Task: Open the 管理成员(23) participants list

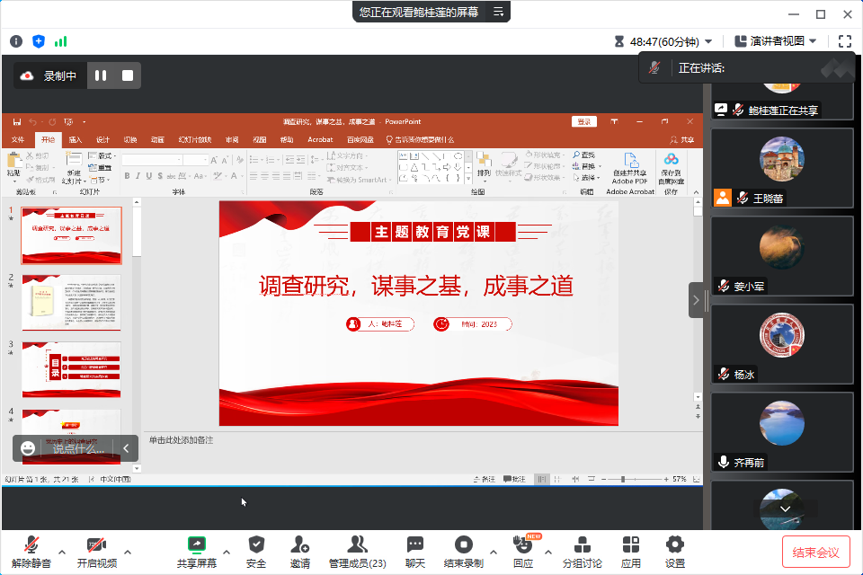Action: point(357,544)
